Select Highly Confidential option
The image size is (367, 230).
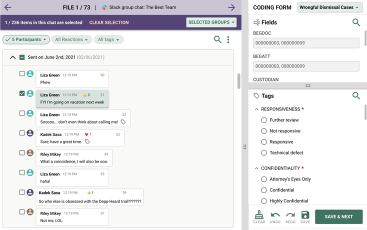tap(264, 201)
